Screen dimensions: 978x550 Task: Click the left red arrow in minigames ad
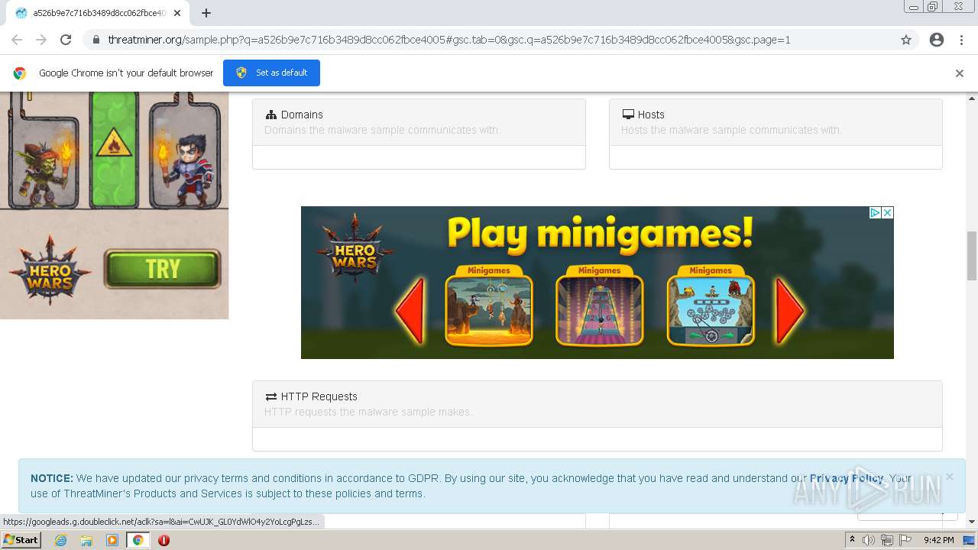coord(410,311)
